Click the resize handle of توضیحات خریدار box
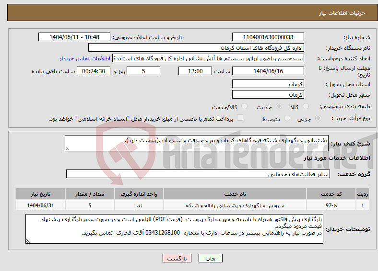 28,241
